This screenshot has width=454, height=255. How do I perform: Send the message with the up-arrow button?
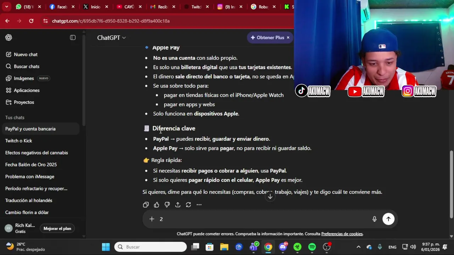click(x=388, y=219)
